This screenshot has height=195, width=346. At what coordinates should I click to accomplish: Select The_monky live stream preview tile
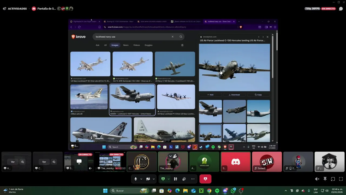pos(110,162)
